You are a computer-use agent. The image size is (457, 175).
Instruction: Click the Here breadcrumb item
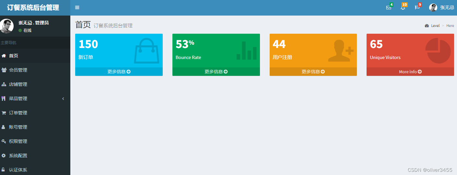450,26
